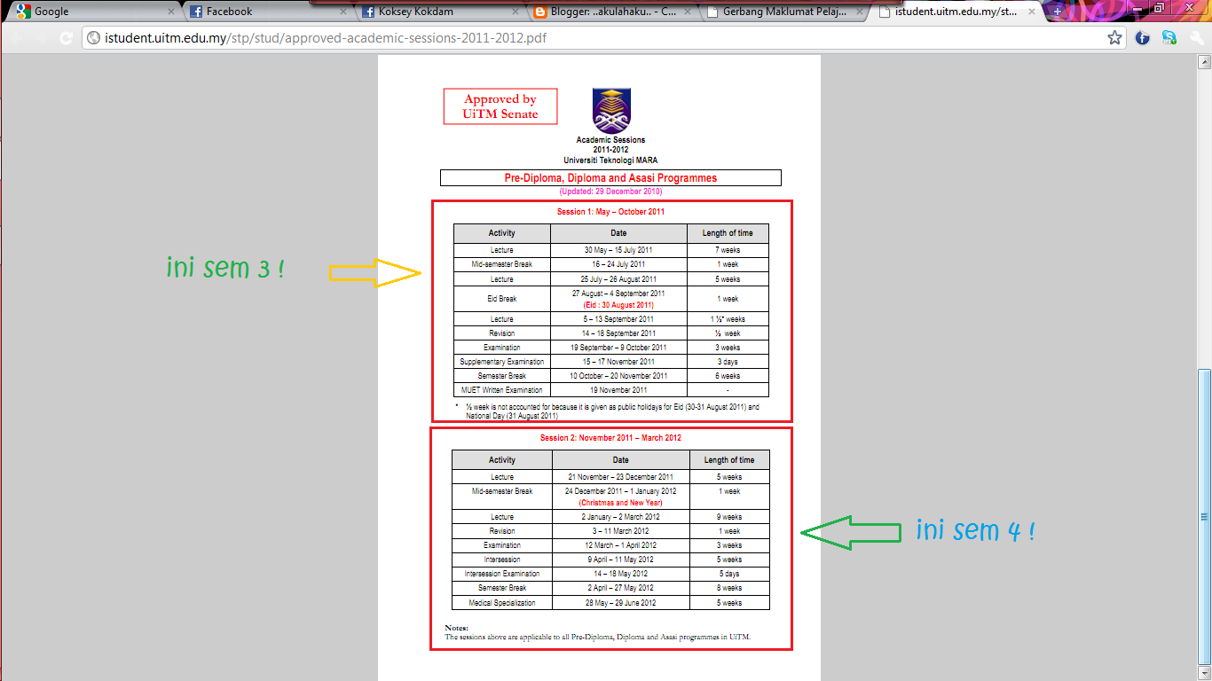Click the '14 – 18 September 2011' cell

(x=618, y=333)
